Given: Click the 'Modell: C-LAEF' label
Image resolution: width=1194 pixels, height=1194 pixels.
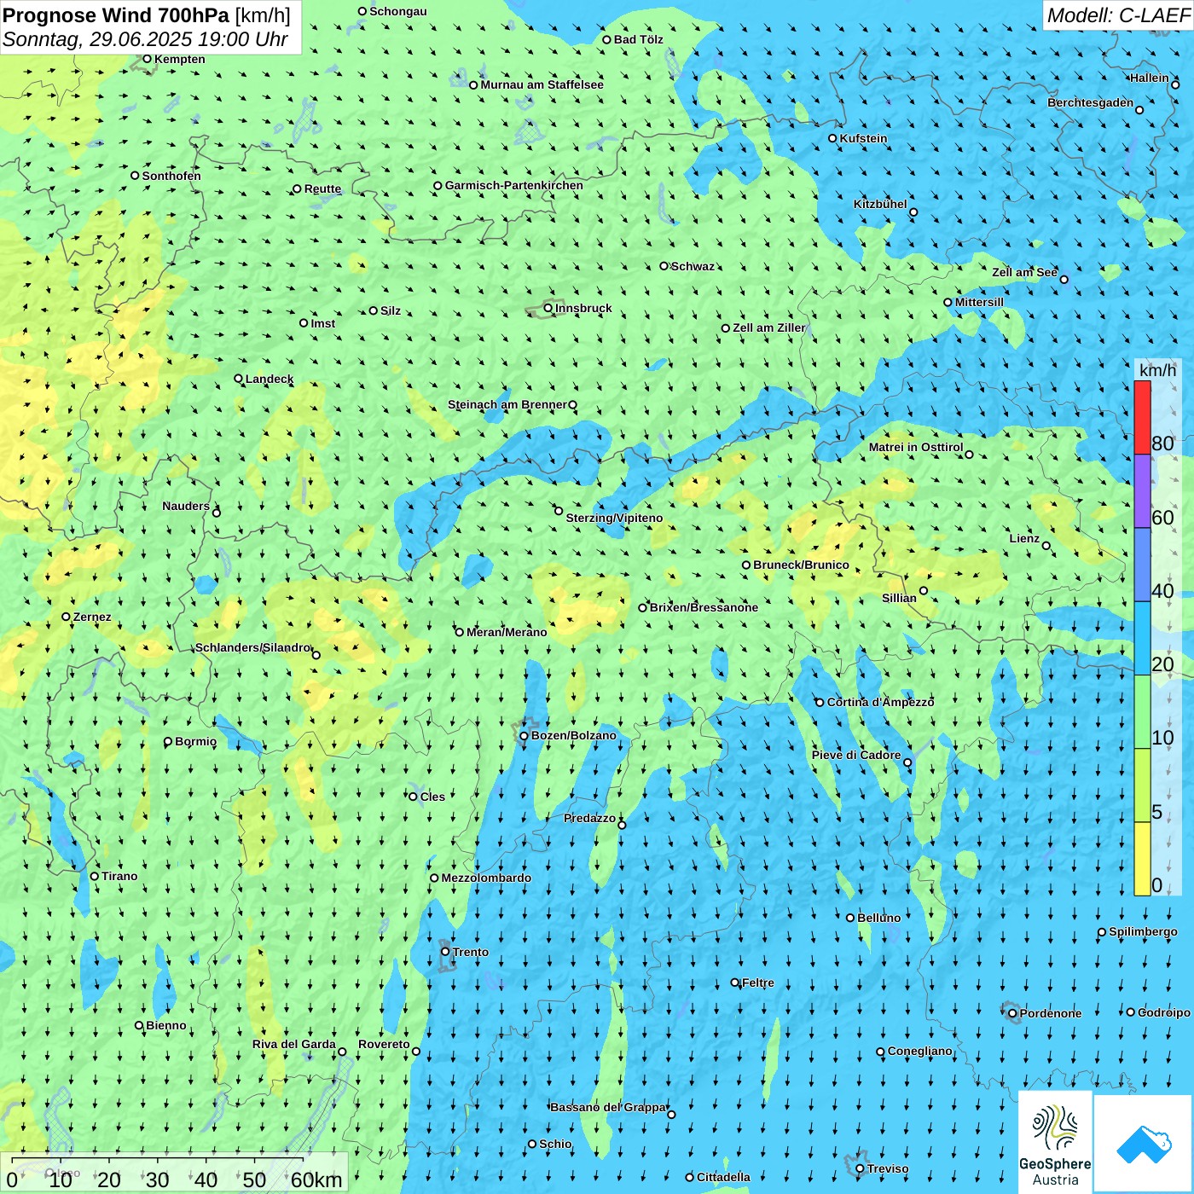Looking at the screenshot, I should tap(1118, 15).
